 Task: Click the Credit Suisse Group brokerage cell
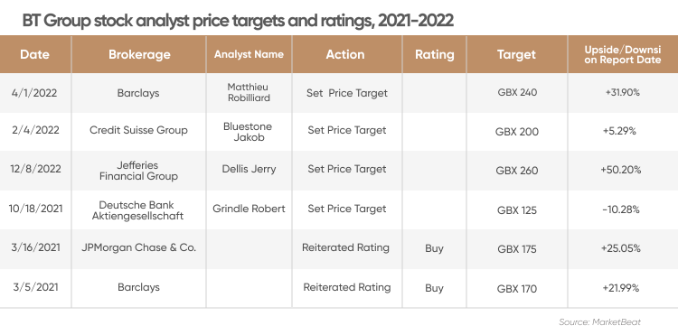click(138, 130)
